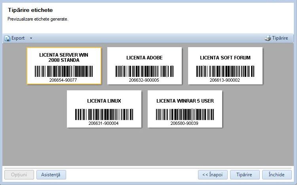Viewport: 297px width, 185px height.
Task: Click barcode number 206580-90039
Action: coord(184,123)
